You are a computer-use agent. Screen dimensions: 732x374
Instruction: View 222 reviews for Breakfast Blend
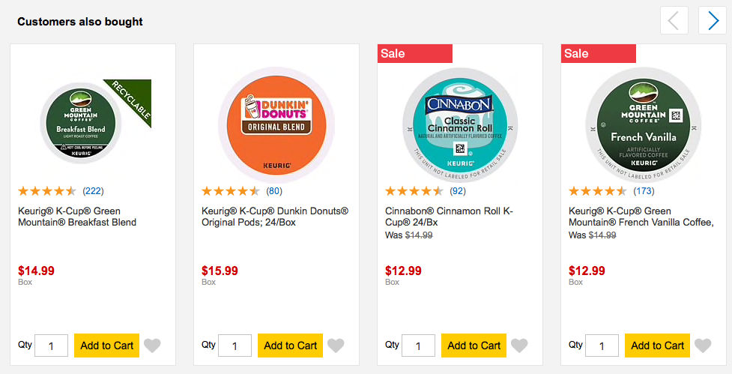(93, 191)
